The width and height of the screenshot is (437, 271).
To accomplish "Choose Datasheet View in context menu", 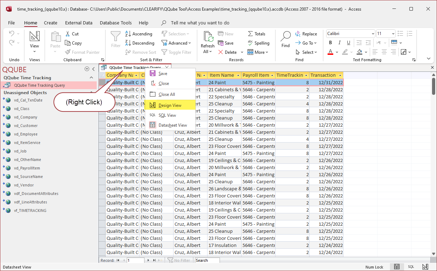I will [170, 125].
